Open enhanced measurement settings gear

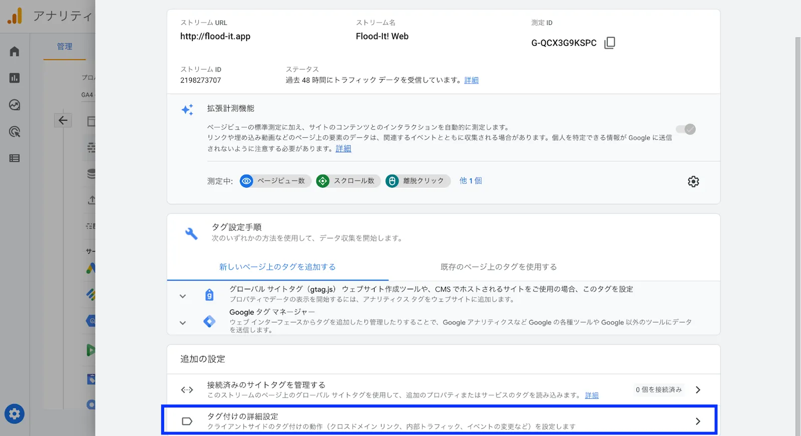click(x=693, y=181)
